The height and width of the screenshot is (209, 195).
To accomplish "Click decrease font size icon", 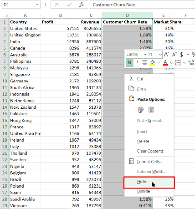I will point(174,54).
